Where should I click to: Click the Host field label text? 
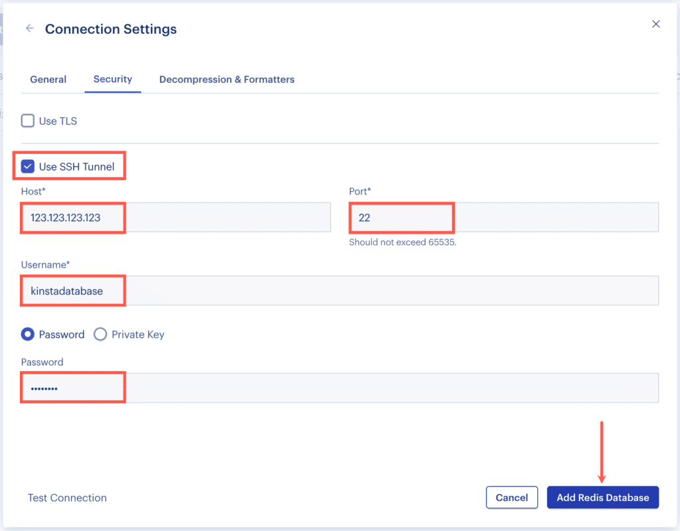(33, 191)
